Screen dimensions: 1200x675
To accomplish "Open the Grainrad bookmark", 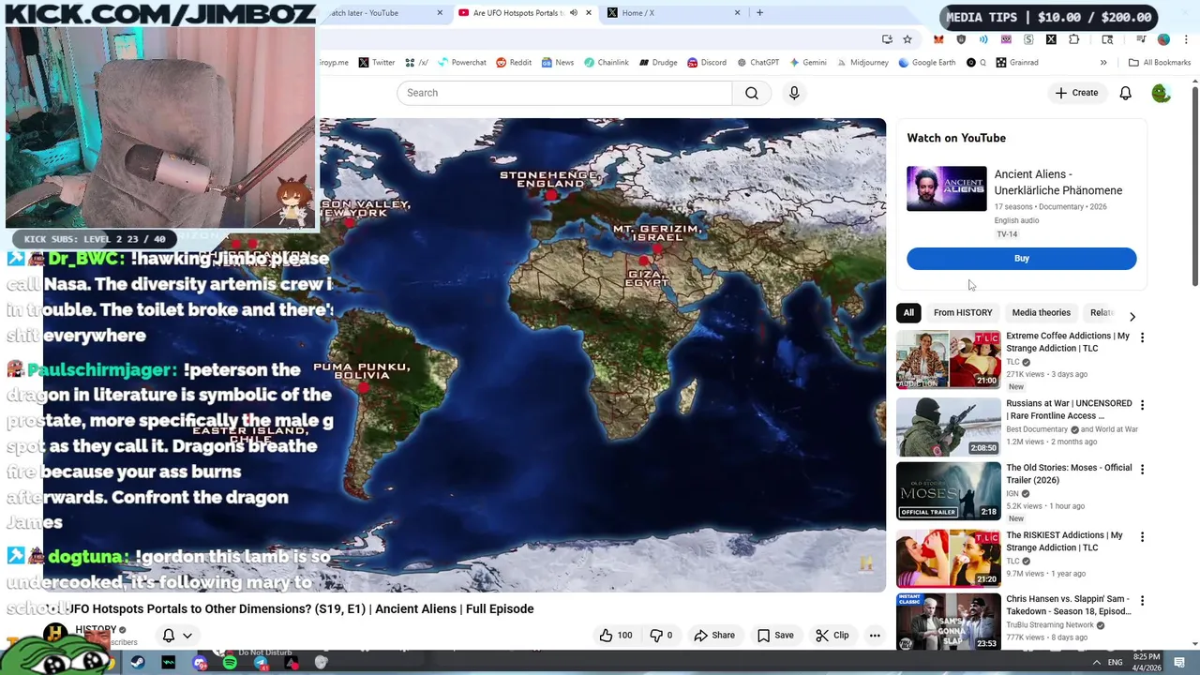I will click(x=1017, y=63).
